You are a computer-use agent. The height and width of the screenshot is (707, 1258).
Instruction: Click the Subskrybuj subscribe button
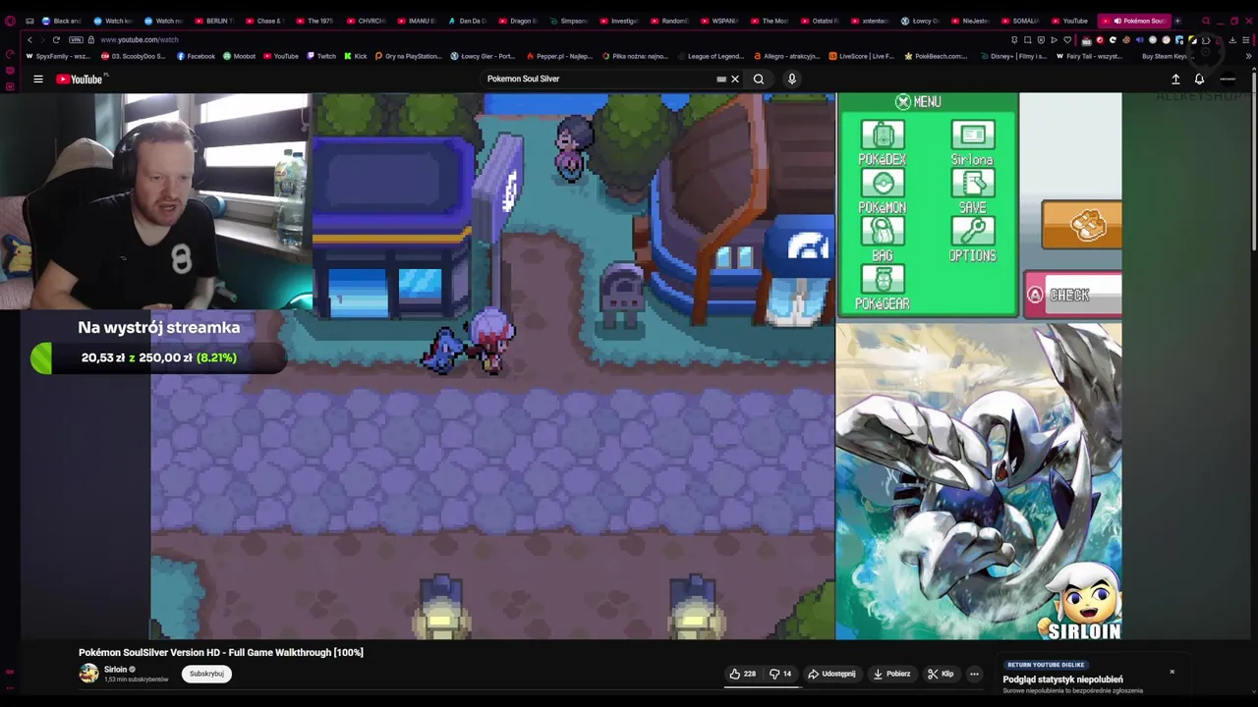[x=206, y=674]
